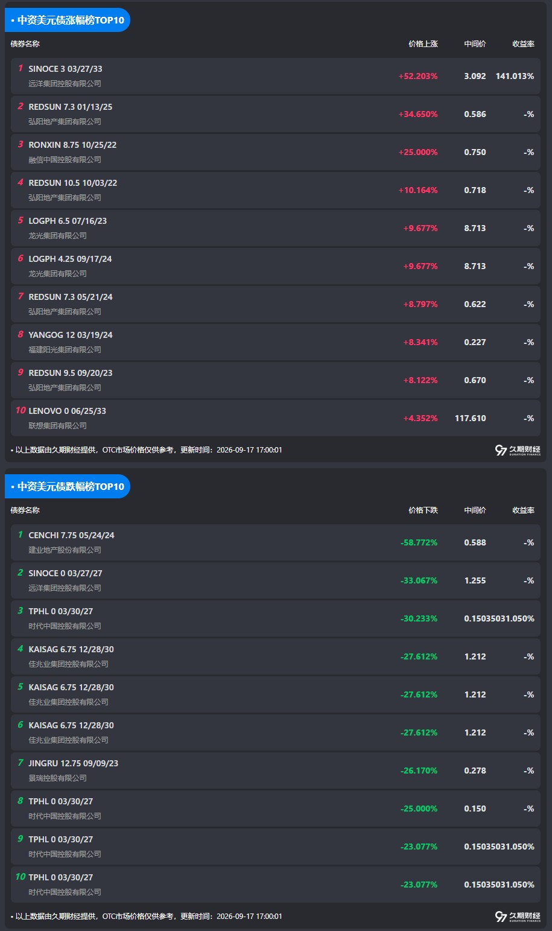Click 收益率 header in the 跌幅榜 table
The width and height of the screenshot is (552, 931).
pyautogui.click(x=523, y=510)
